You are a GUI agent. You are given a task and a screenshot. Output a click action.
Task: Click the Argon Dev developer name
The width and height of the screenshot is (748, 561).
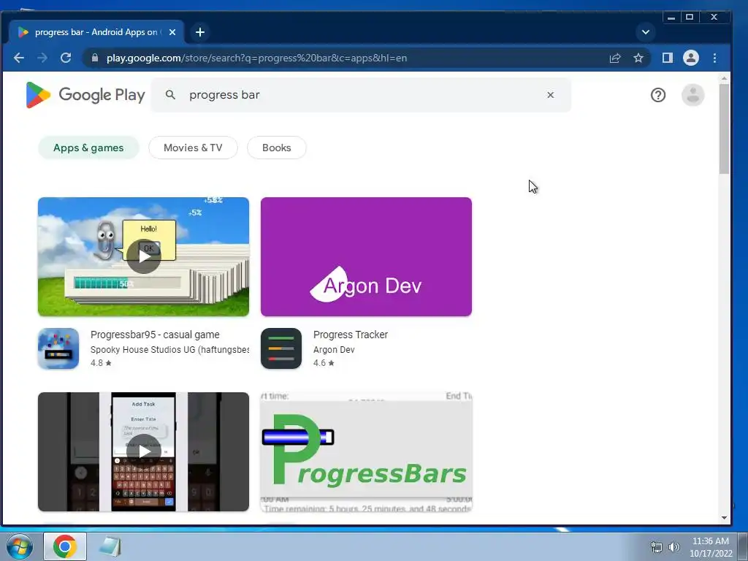tap(334, 350)
